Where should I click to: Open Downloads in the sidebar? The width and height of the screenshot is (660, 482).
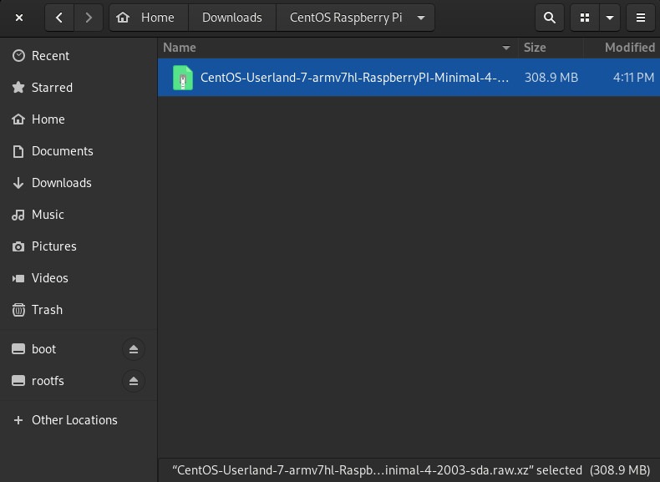[x=79, y=183]
